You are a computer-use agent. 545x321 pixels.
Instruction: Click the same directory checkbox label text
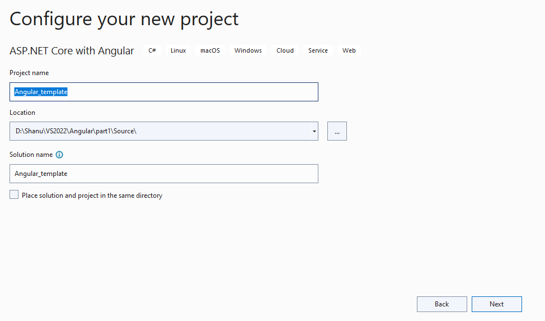click(x=92, y=196)
